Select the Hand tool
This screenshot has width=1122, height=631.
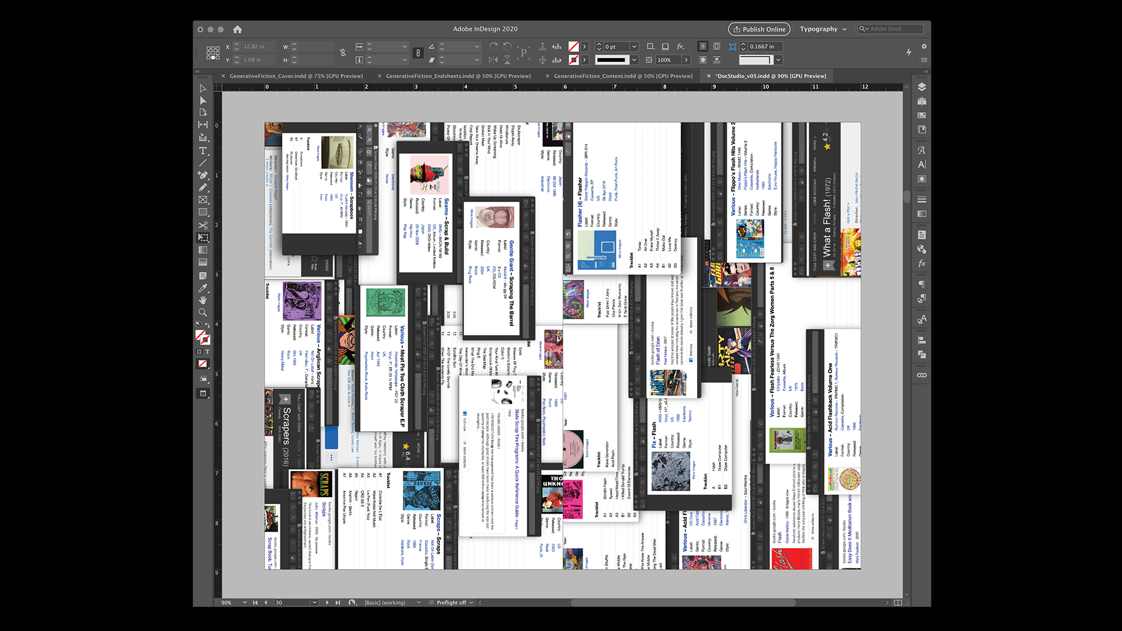pos(203,300)
